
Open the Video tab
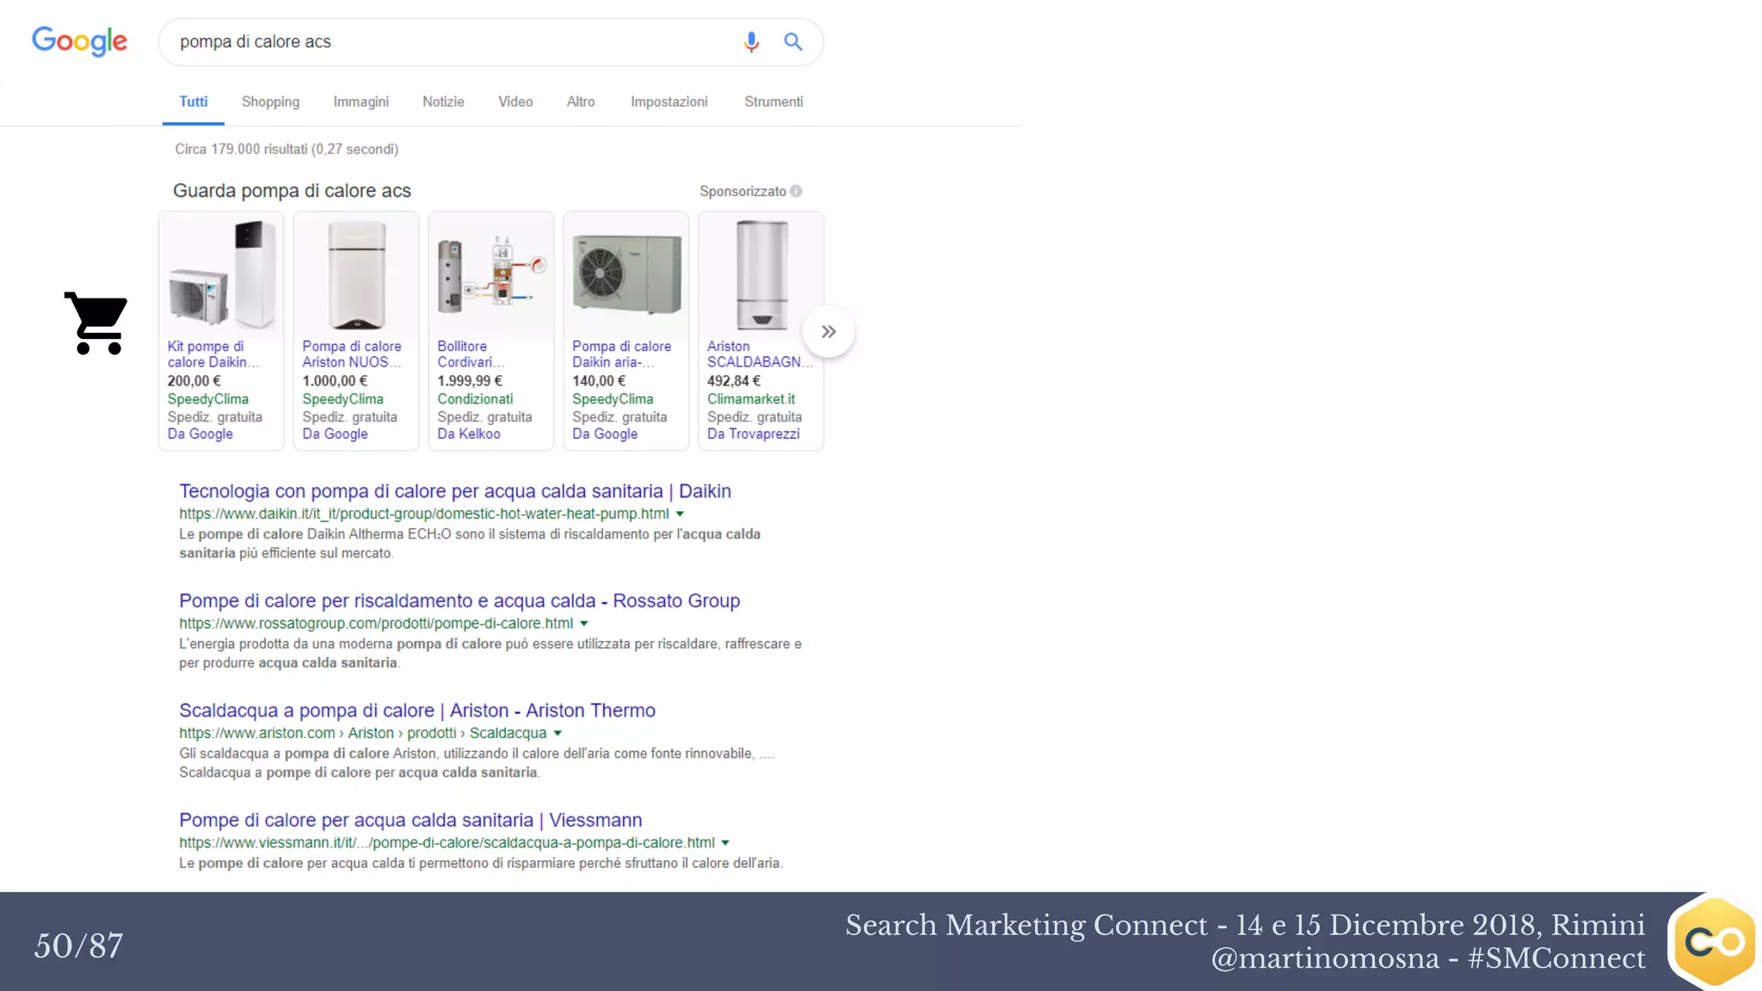515,102
